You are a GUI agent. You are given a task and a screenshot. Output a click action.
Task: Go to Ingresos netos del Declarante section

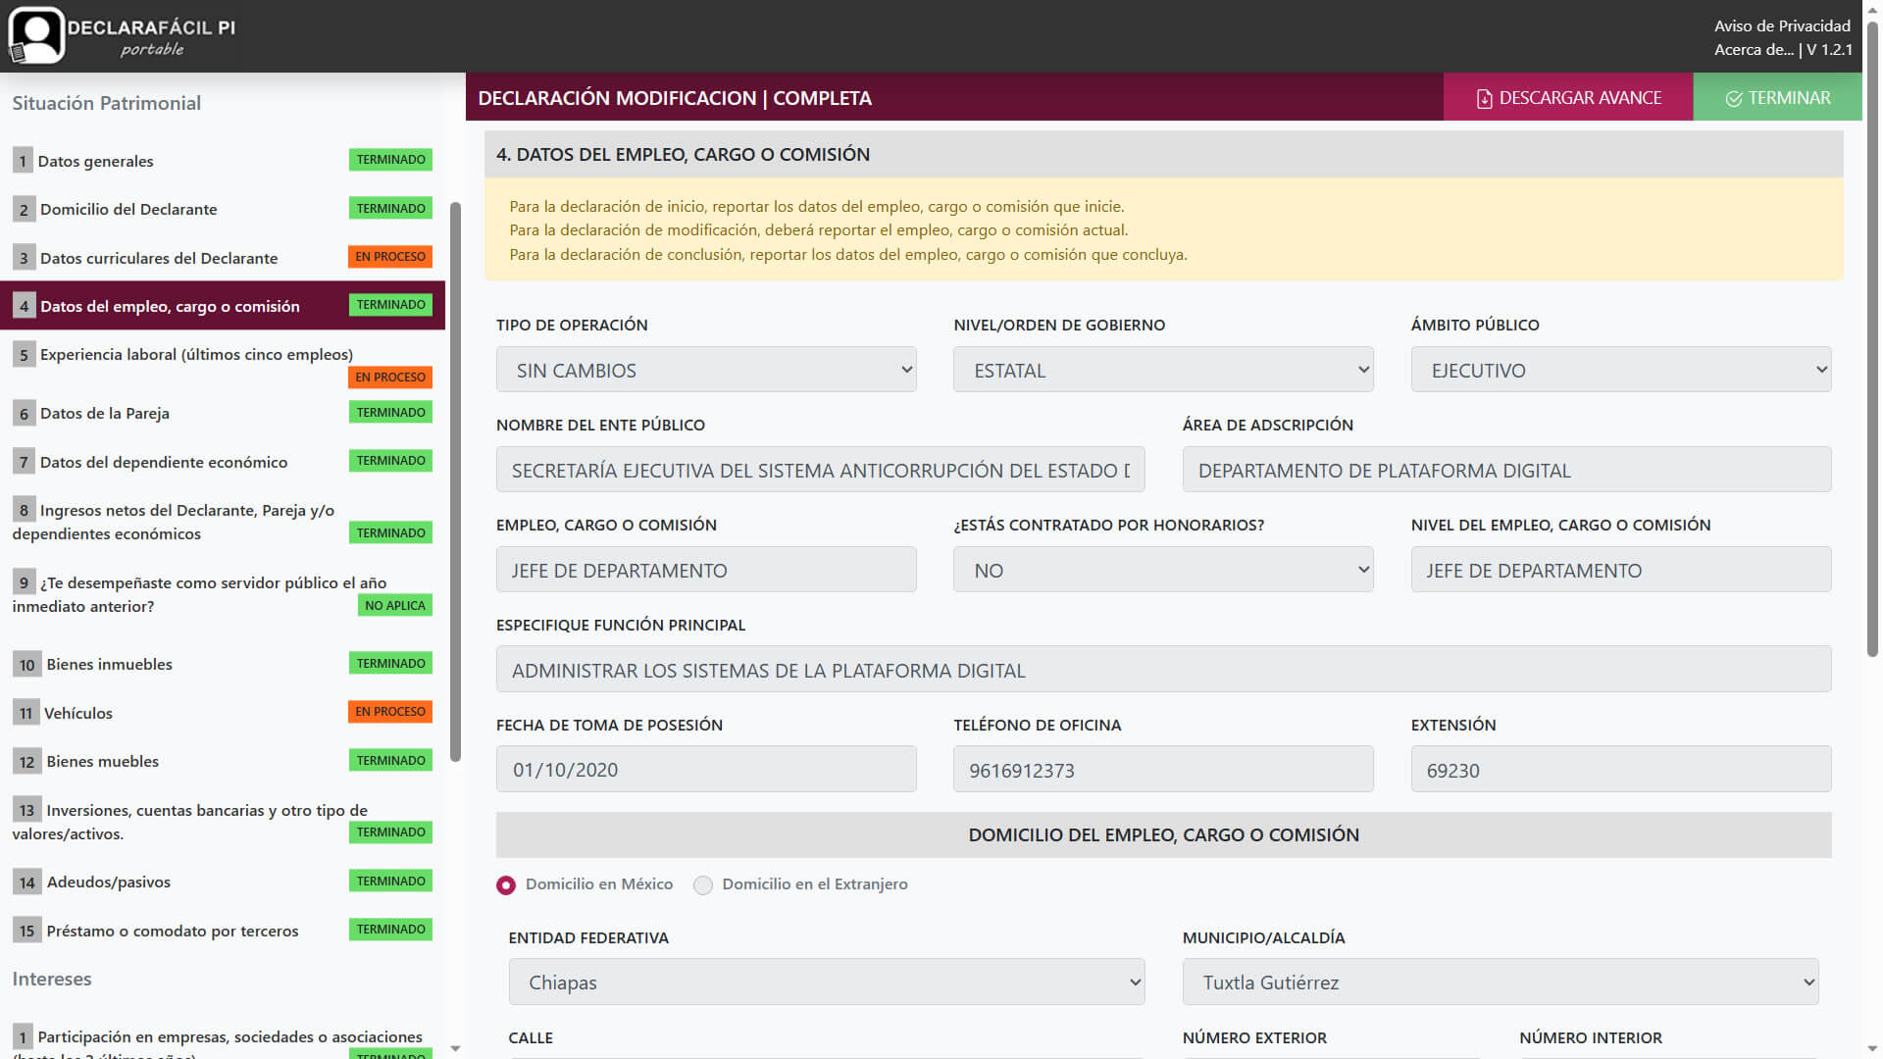[223, 522]
